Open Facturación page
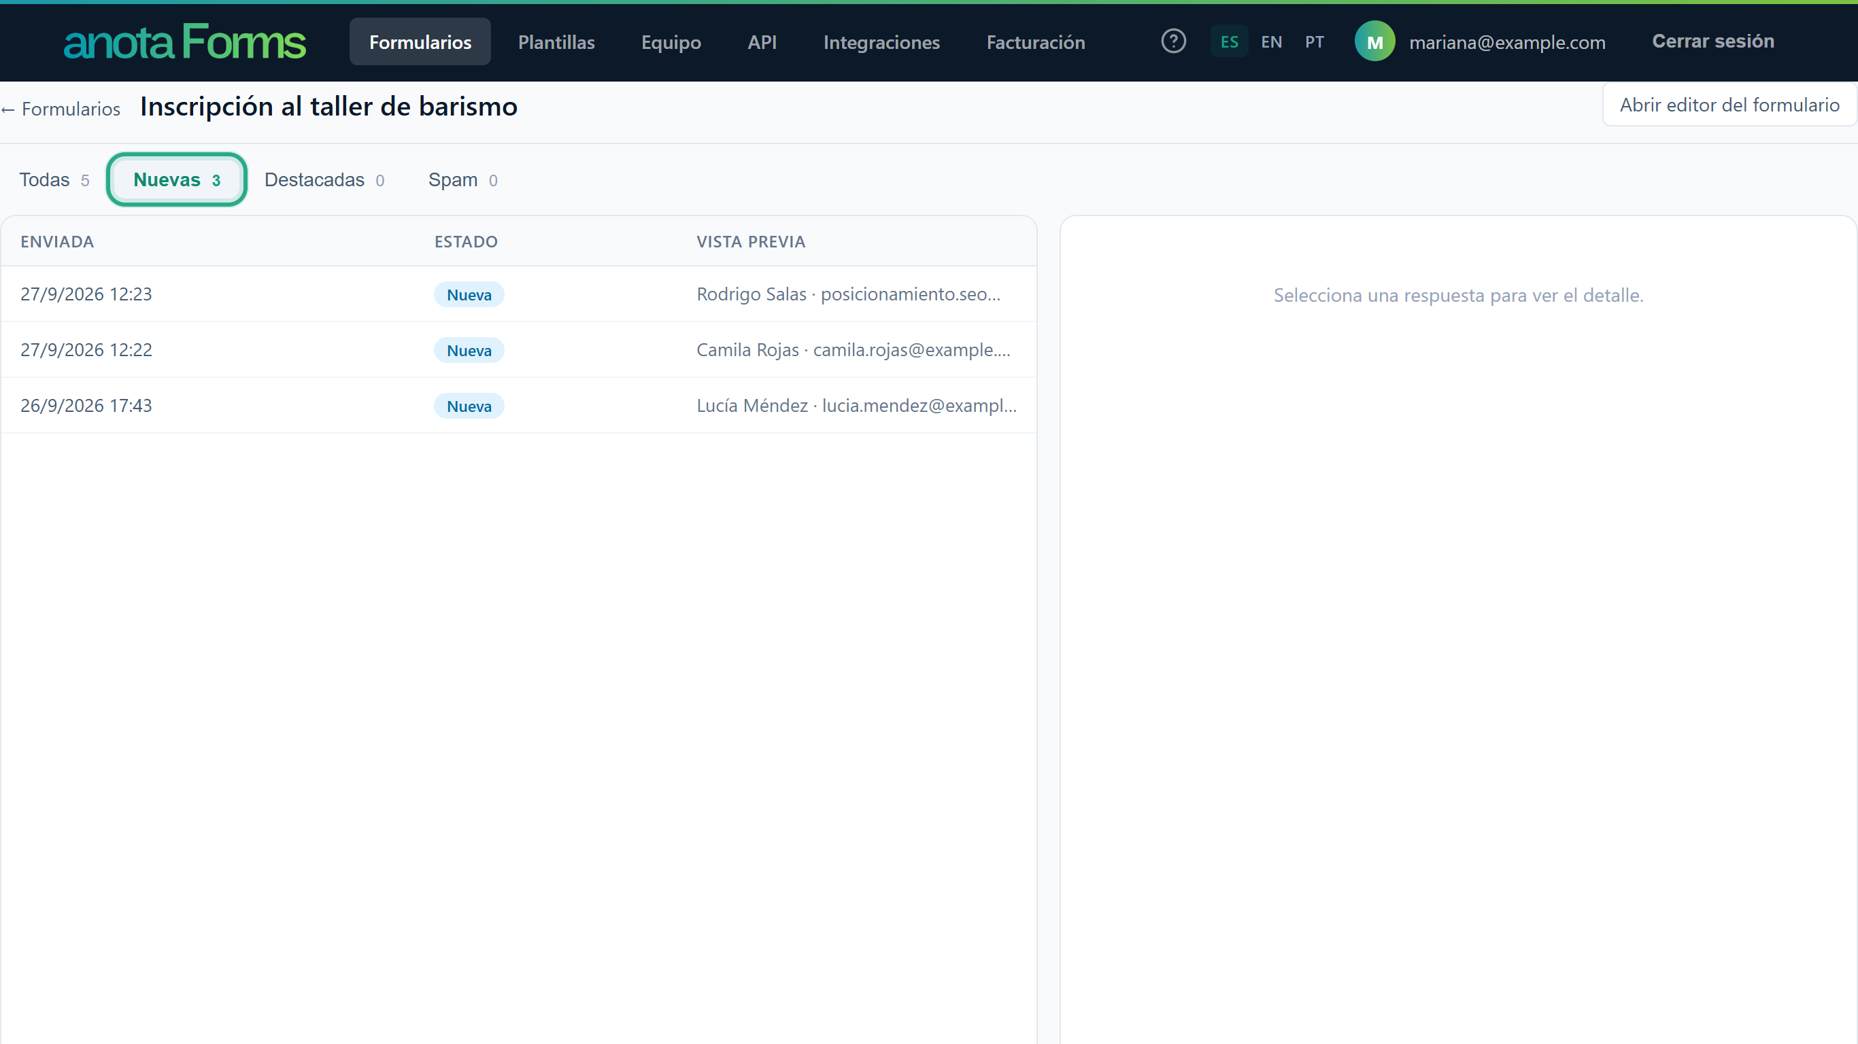The image size is (1858, 1044). (x=1036, y=42)
